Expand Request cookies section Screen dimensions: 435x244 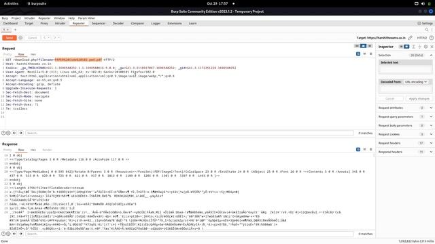coord(431,134)
